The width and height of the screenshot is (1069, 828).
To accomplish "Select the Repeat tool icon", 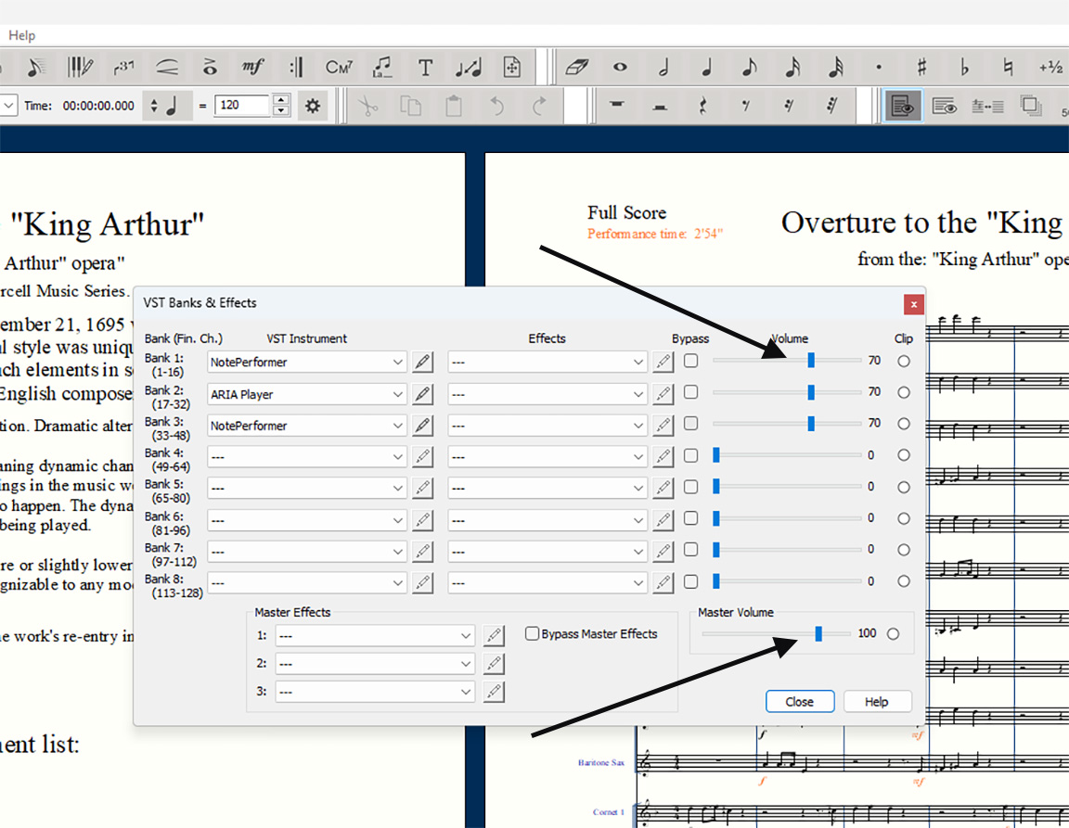I will click(x=296, y=68).
